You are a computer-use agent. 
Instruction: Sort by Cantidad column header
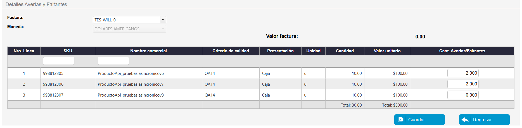(x=345, y=51)
